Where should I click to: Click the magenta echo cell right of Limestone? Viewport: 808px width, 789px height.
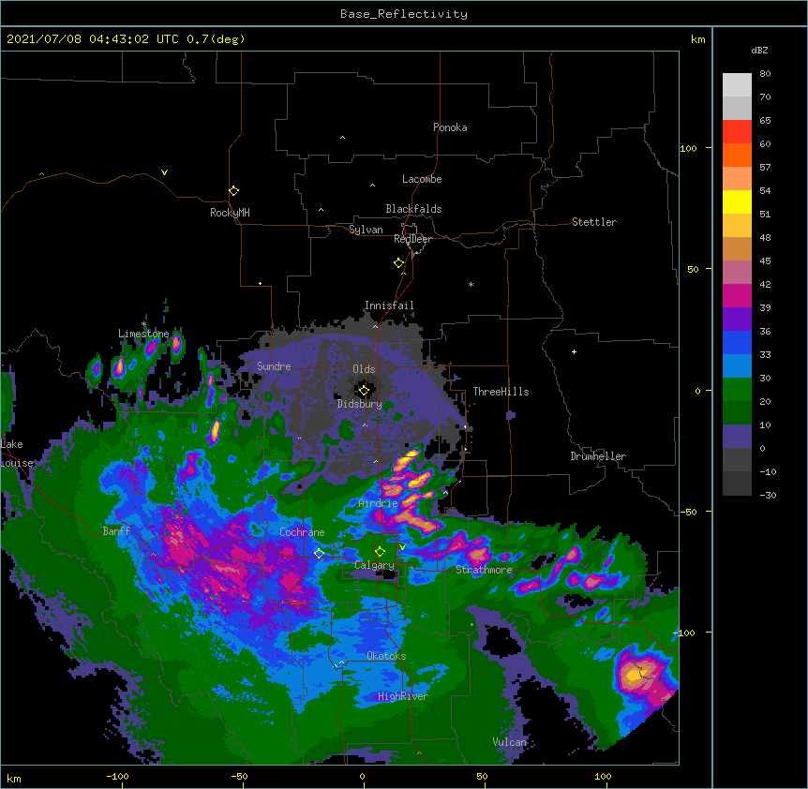click(176, 344)
